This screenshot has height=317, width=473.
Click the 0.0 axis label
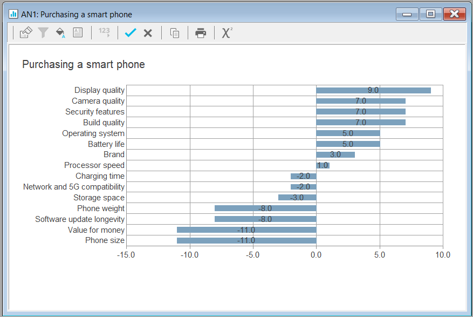coord(316,255)
